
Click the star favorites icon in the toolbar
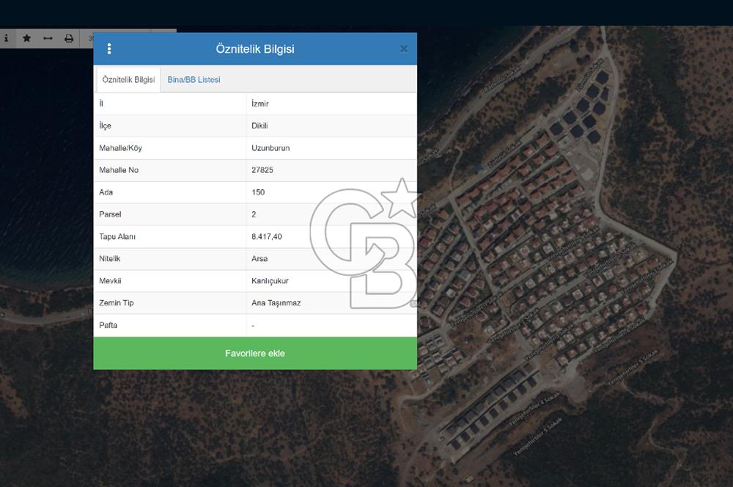[x=27, y=38]
